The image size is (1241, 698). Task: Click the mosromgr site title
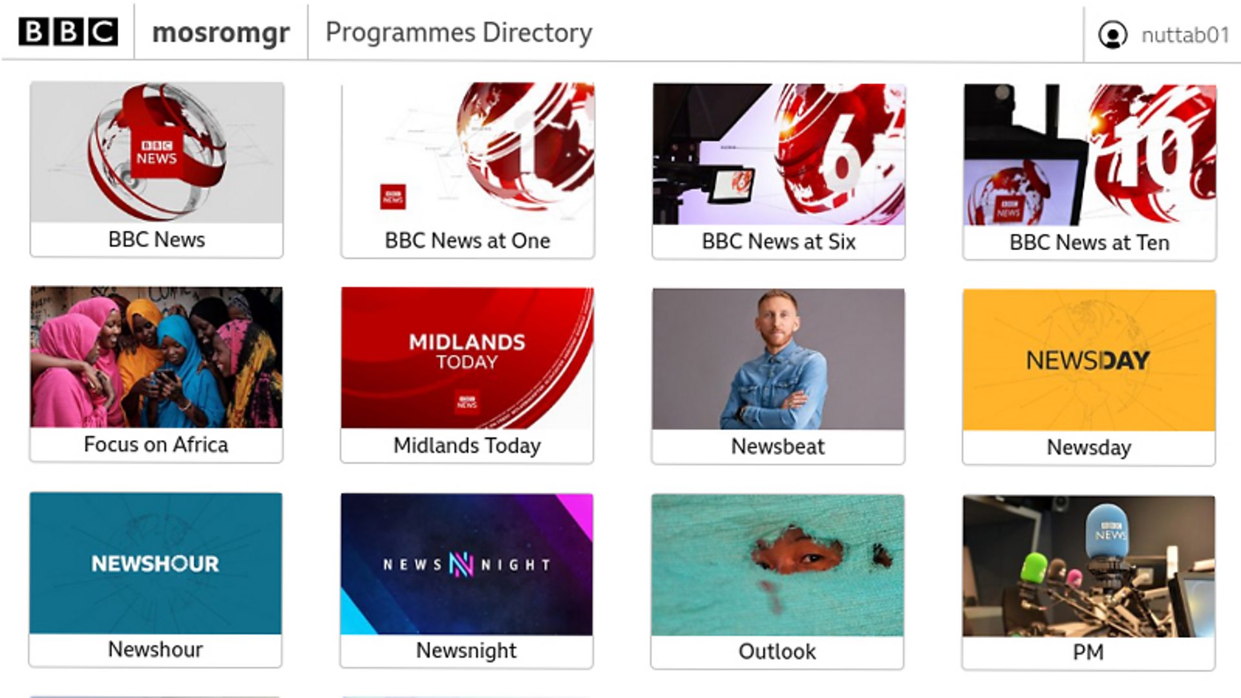pos(220,32)
